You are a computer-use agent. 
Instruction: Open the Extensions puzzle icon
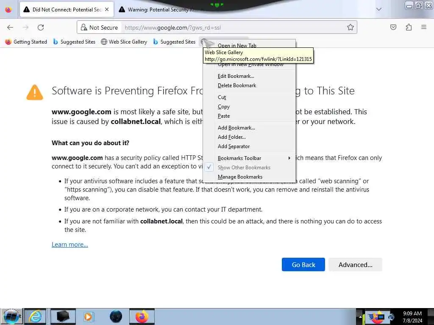(409, 27)
